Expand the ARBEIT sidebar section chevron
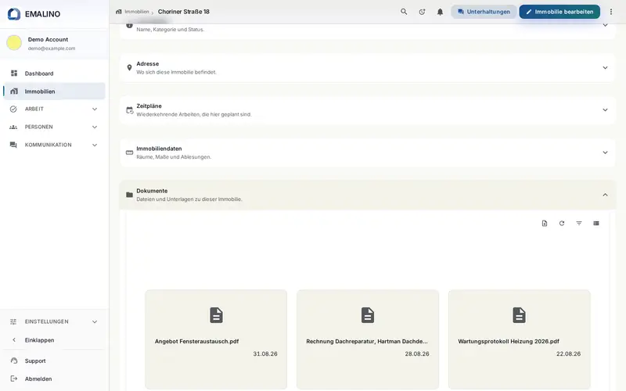Viewport: 626px width, 391px height. (95, 109)
